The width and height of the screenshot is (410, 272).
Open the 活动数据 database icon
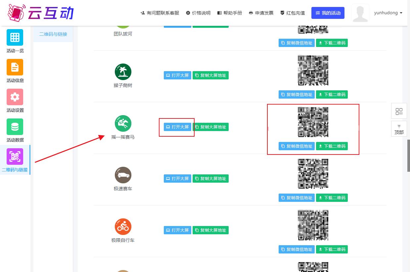point(15,127)
